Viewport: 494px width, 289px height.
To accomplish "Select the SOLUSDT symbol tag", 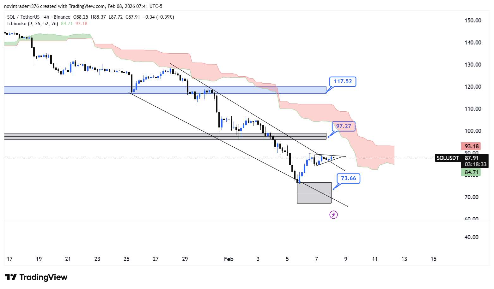I will click(x=448, y=158).
